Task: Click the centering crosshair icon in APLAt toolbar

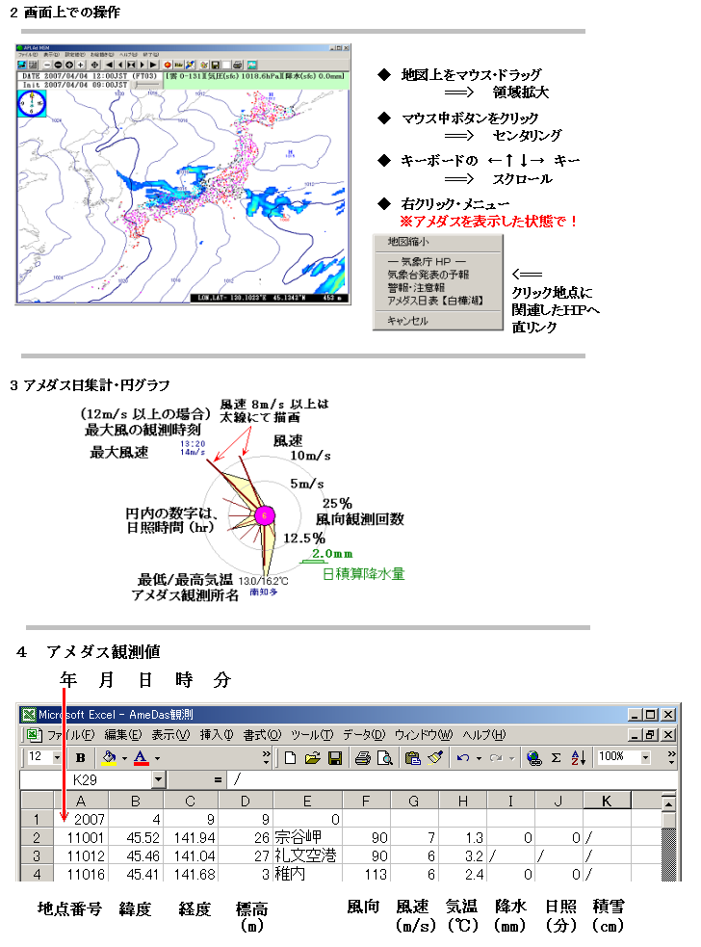Action: (94, 65)
